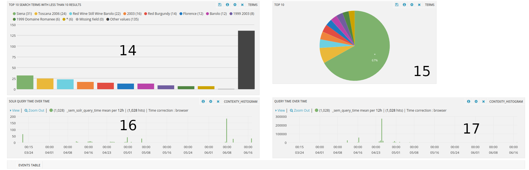Click the Other values (135) legend entry

tap(122, 19)
